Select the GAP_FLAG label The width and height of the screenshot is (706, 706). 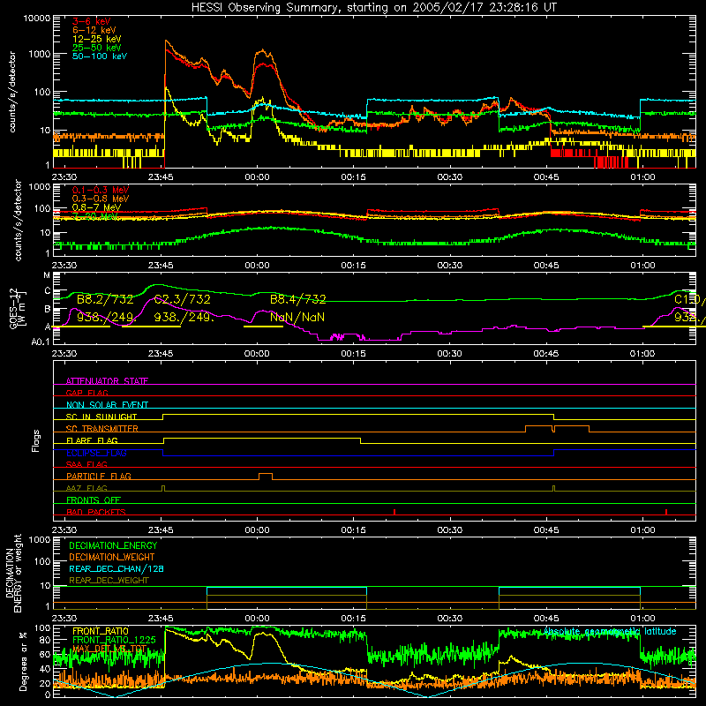click(x=86, y=393)
